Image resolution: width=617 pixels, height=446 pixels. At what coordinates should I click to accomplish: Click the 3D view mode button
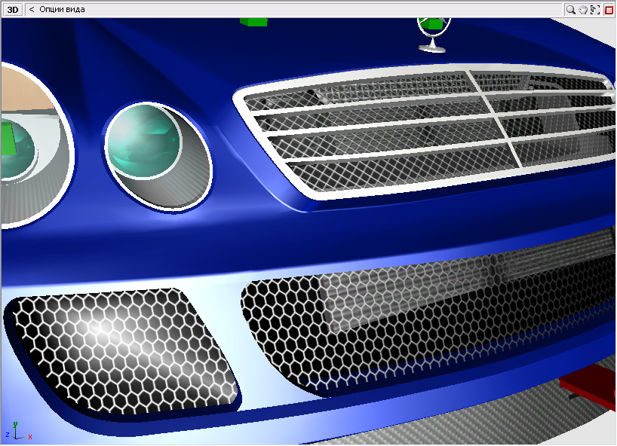coord(13,10)
